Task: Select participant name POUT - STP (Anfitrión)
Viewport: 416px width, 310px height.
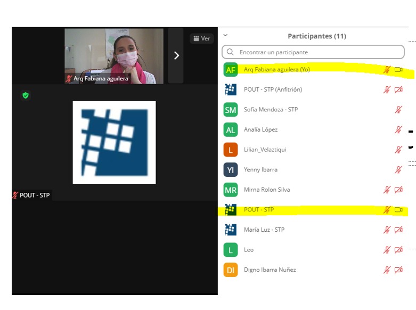Action: [x=273, y=89]
